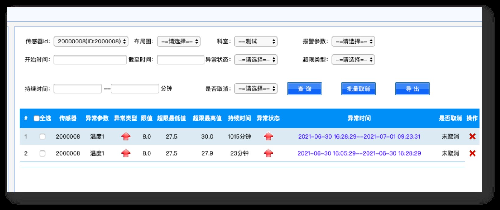Image resolution: width=500 pixels, height=210 pixels.
Task: Click the 导出 export button
Action: 412,89
